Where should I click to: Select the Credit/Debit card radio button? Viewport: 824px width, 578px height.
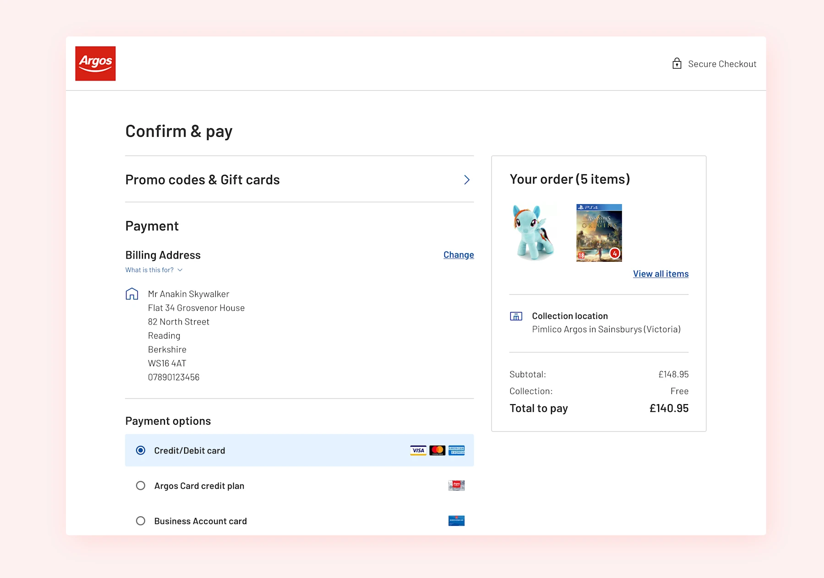[141, 450]
